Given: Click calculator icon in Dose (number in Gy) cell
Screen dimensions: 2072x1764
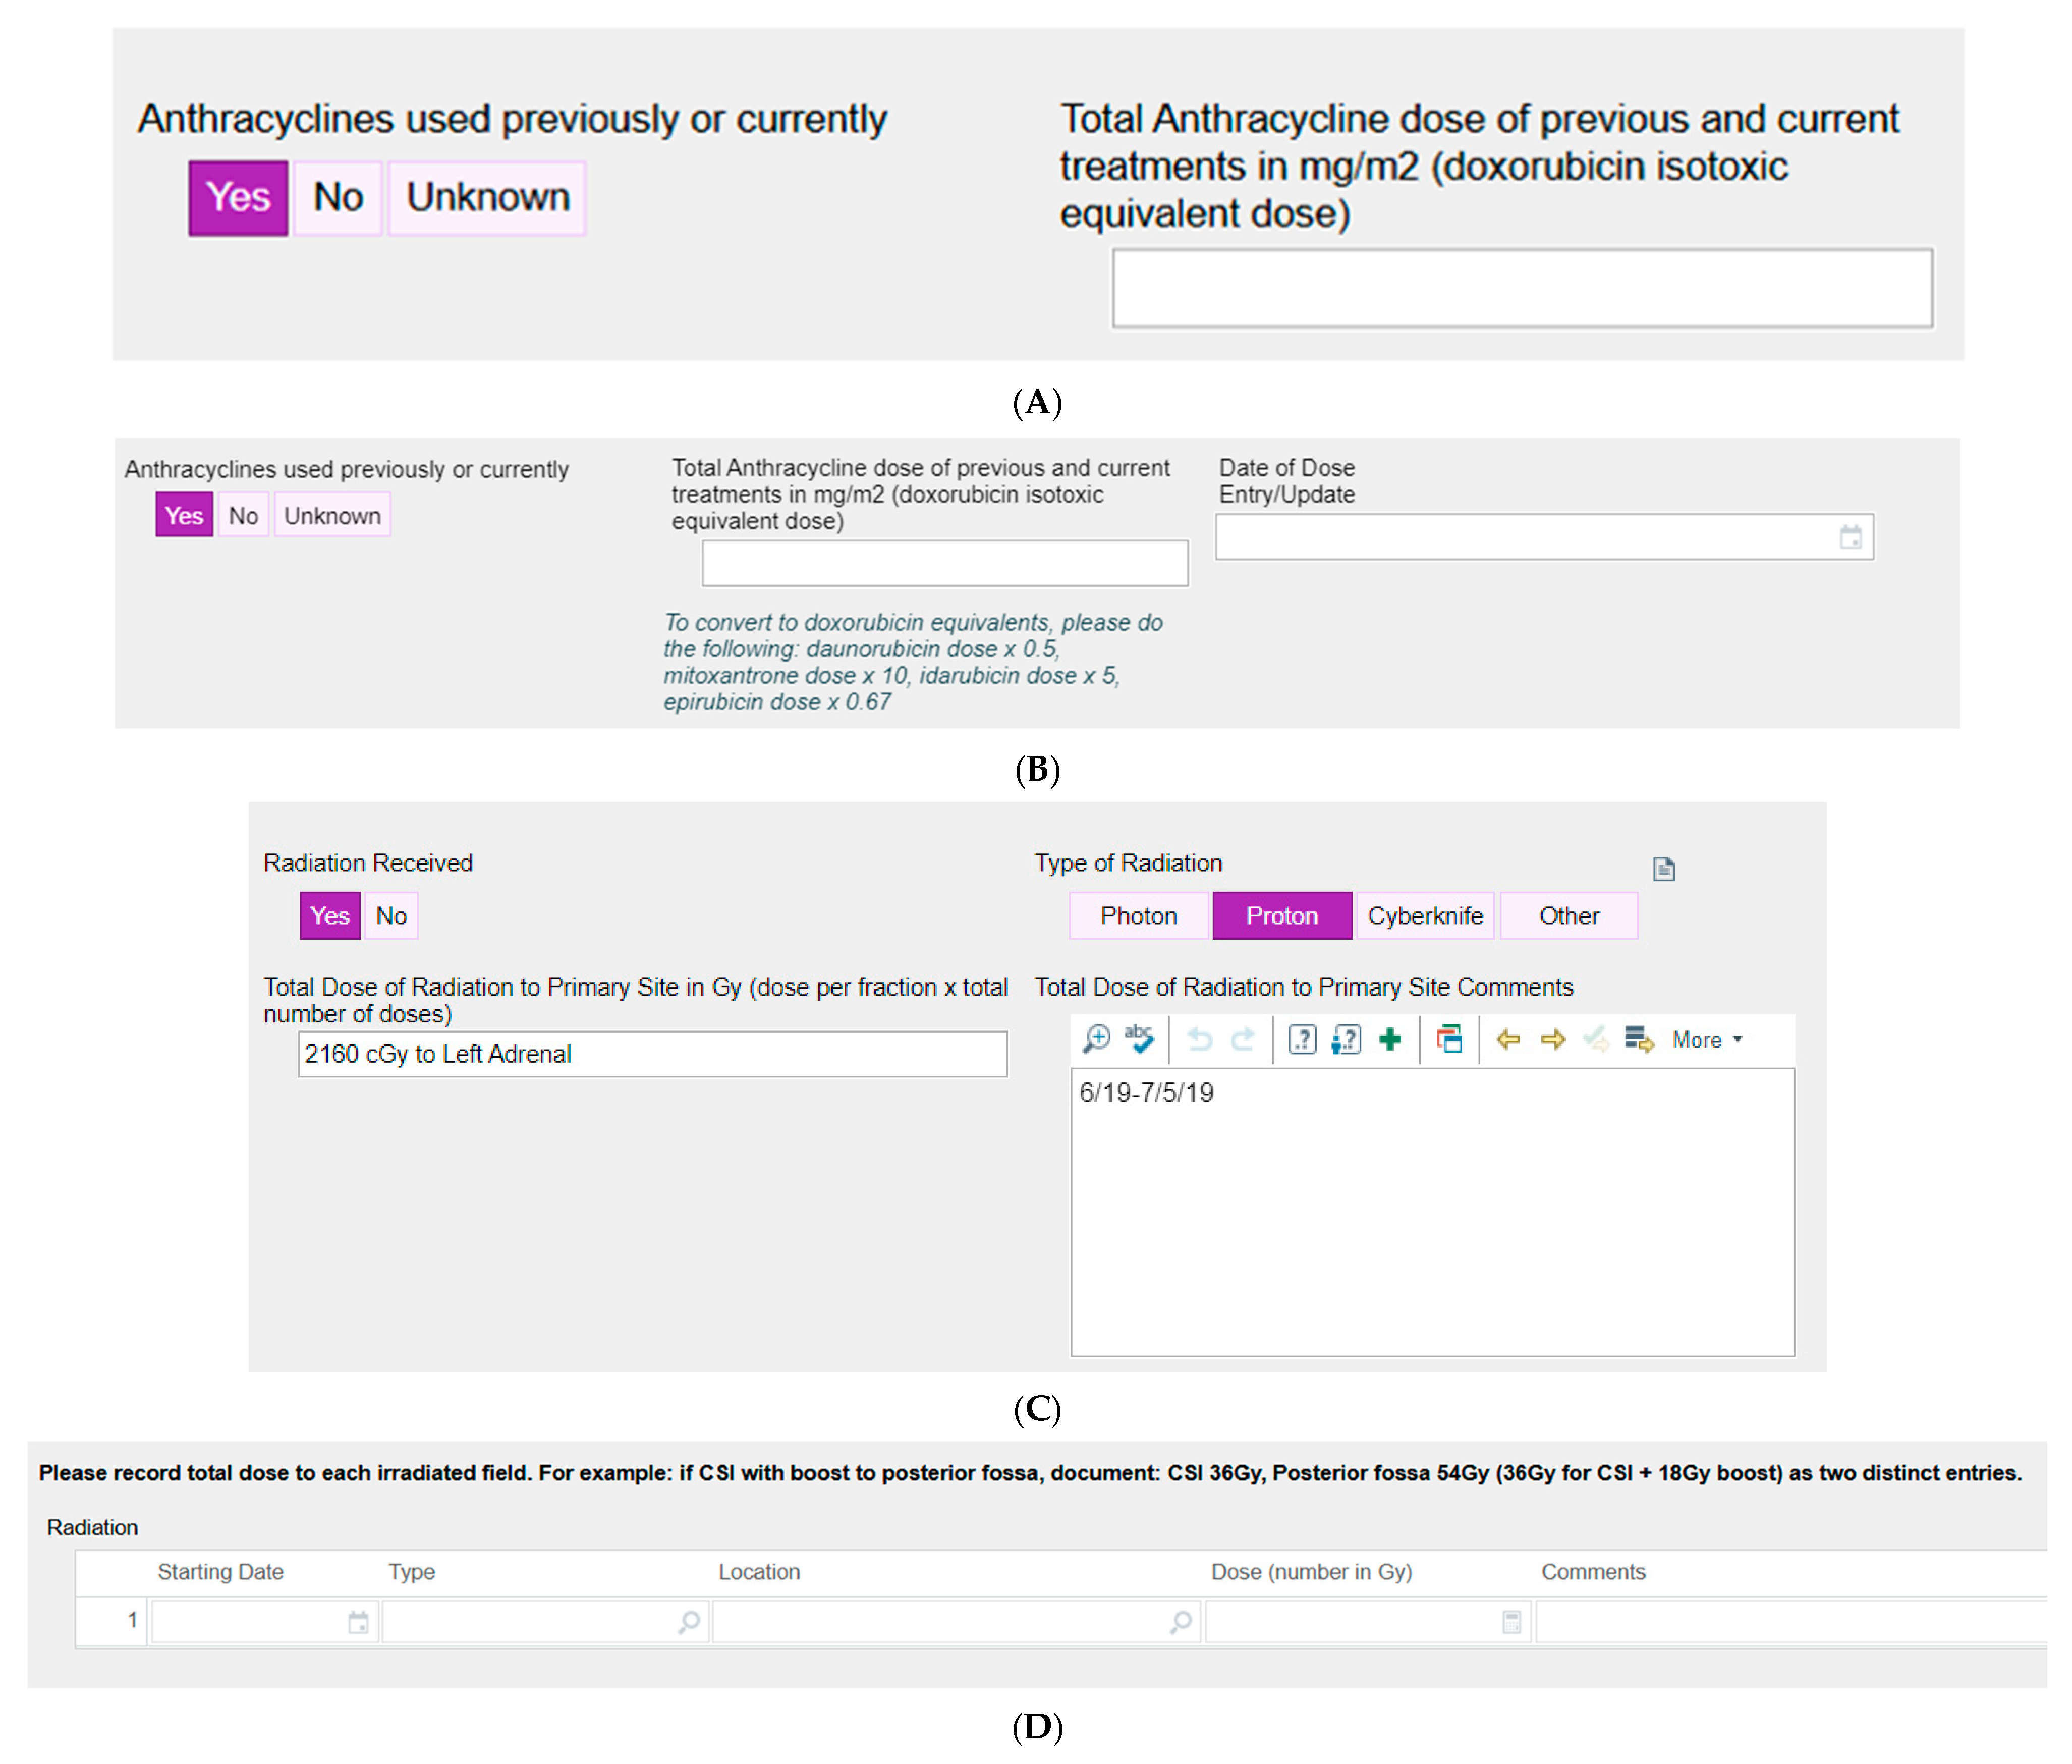Looking at the screenshot, I should click(1511, 1622).
